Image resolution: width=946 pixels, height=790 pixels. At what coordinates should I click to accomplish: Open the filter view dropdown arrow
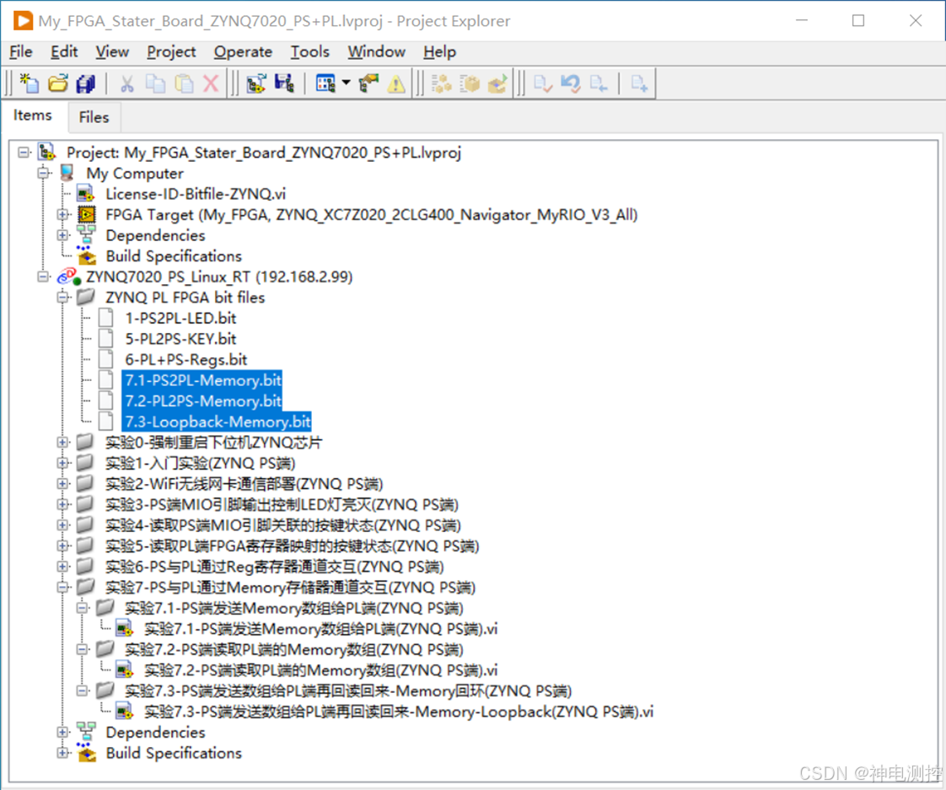347,83
